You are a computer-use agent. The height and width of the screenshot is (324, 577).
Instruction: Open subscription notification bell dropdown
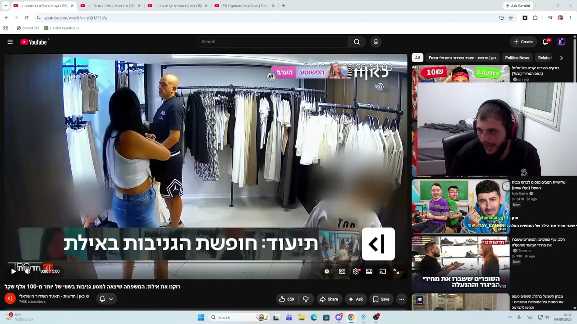(106, 299)
